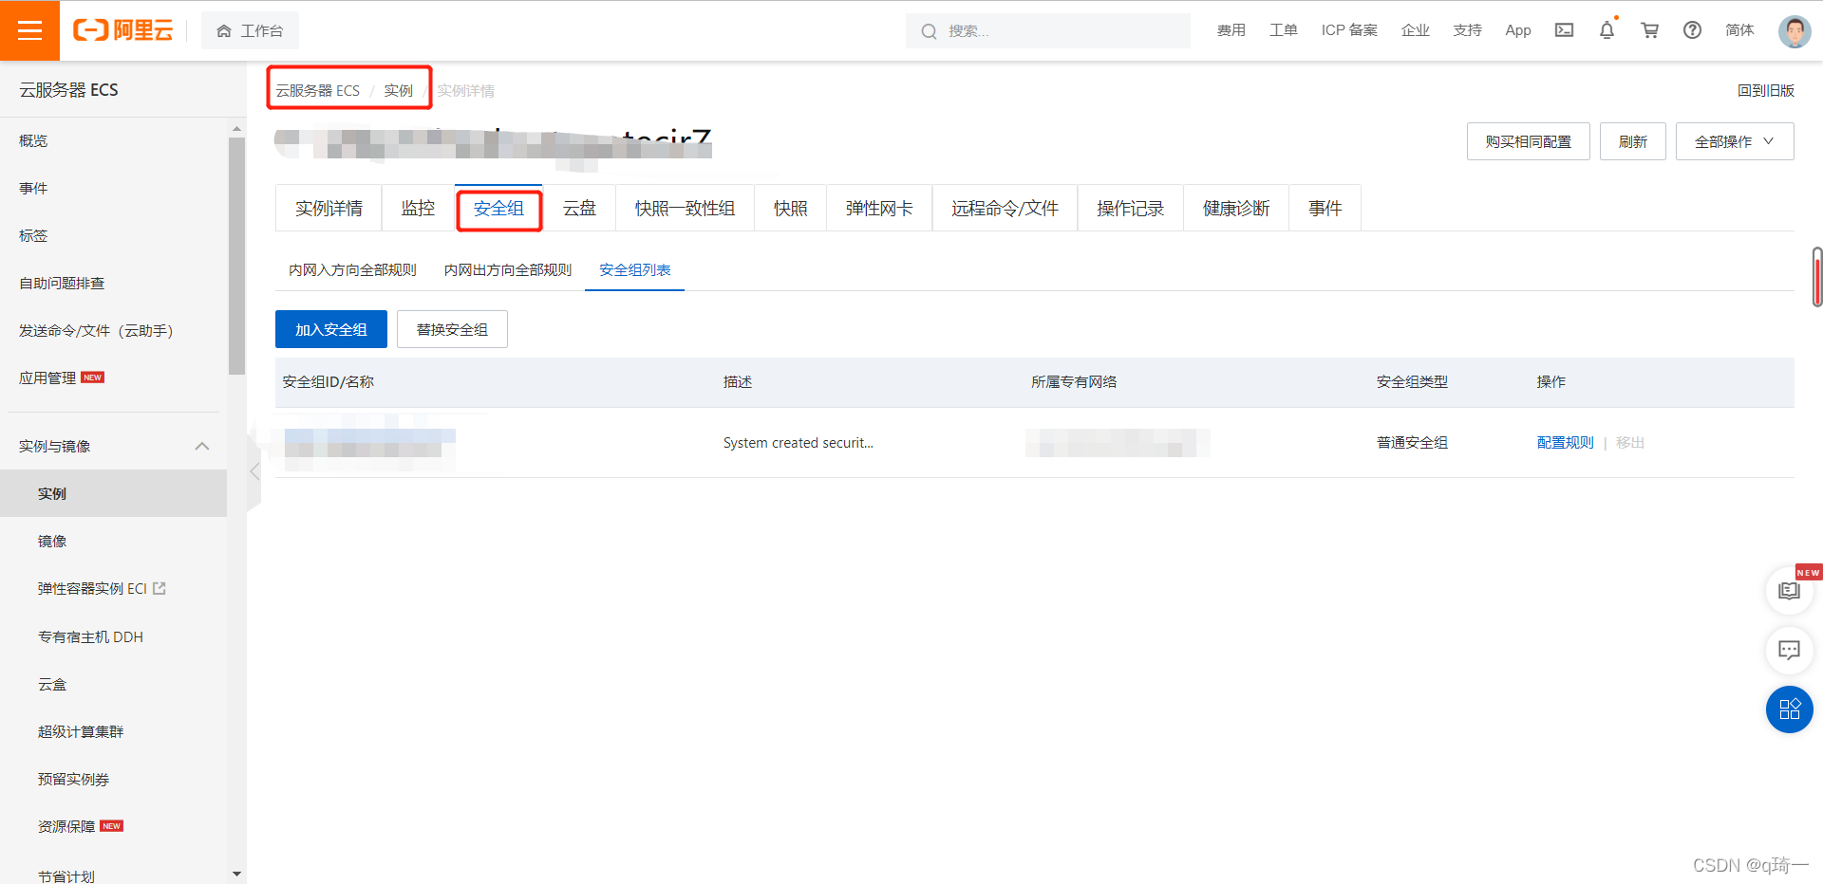This screenshot has width=1823, height=884.
Task: Open the 操作记录 tab
Action: (1130, 208)
